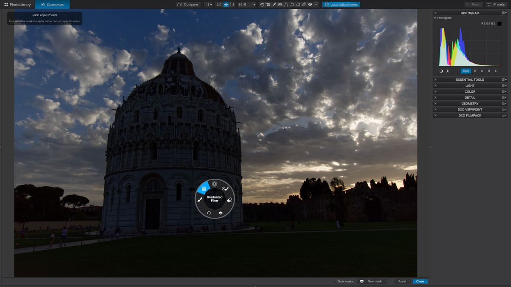Click bottom bar Reset button
Screen dimensions: 511x287
tap(402, 281)
